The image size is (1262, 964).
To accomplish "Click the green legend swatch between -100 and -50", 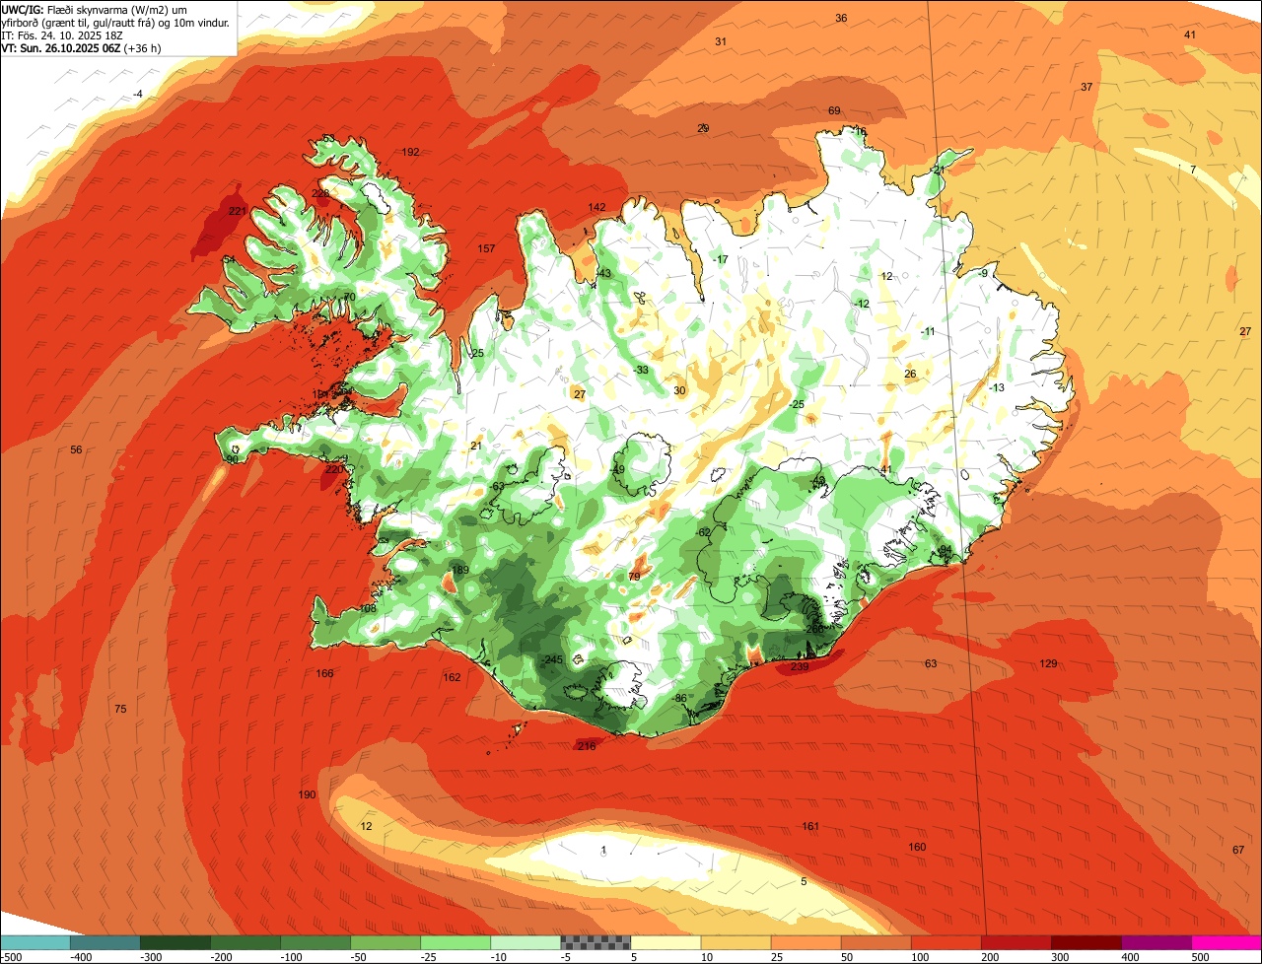I will (315, 942).
